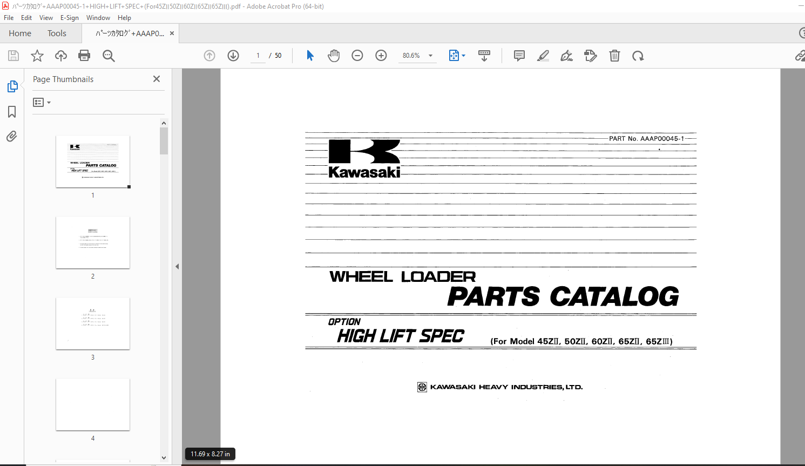Viewport: 805px width, 466px height.
Task: Click the Kawasaki logo on the page
Action: click(x=364, y=159)
